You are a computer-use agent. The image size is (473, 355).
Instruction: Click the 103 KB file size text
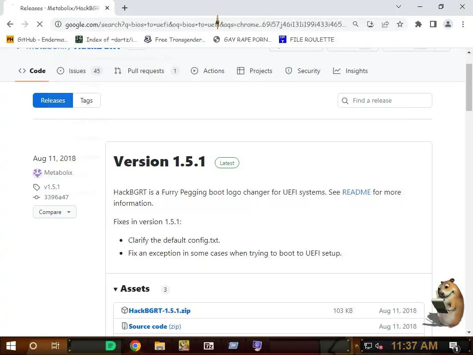pyautogui.click(x=343, y=311)
